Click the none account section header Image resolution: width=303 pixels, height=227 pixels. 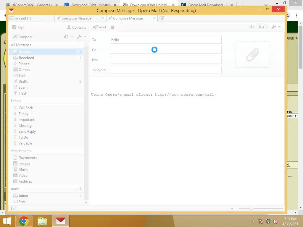[46, 189]
